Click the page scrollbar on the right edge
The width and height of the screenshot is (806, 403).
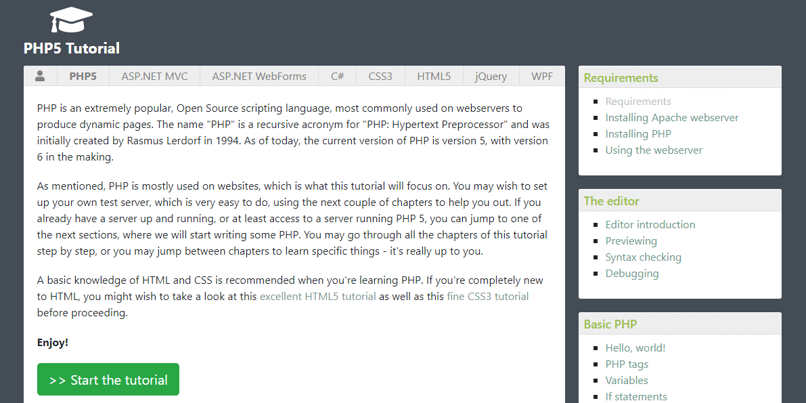[x=803, y=203]
